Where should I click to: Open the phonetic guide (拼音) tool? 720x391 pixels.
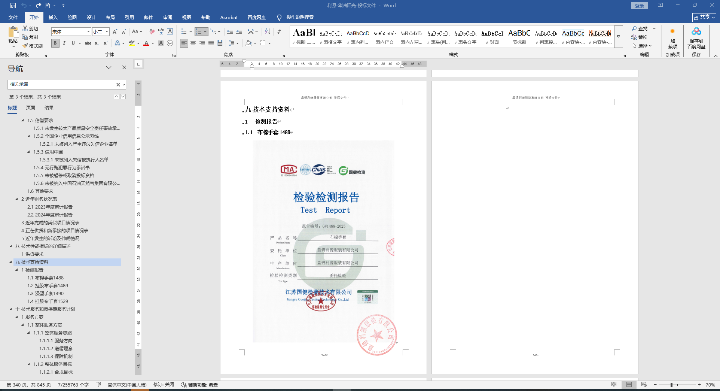coord(161,31)
